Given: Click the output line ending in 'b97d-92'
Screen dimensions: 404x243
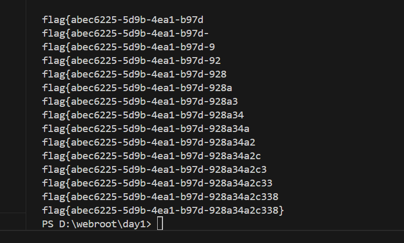Looking at the screenshot, I should (132, 61).
